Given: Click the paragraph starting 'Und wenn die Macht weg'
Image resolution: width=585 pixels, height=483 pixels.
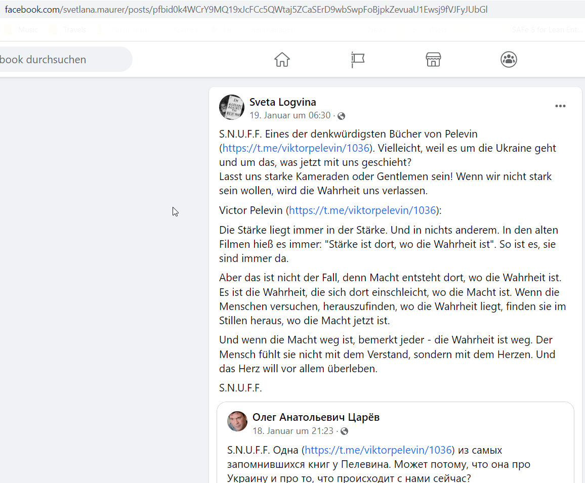Looking at the screenshot, I should coord(387,355).
